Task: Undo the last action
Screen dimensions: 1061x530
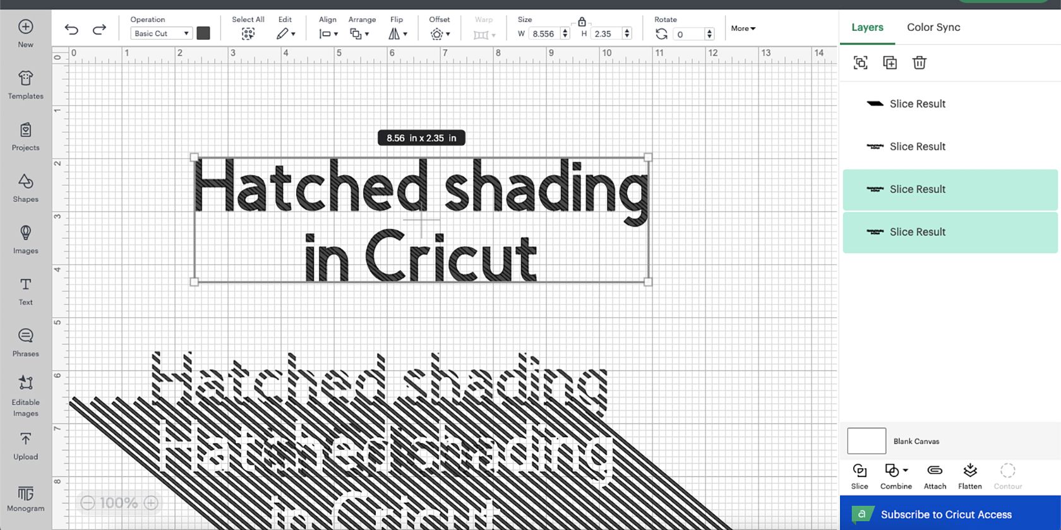Action: tap(71, 30)
